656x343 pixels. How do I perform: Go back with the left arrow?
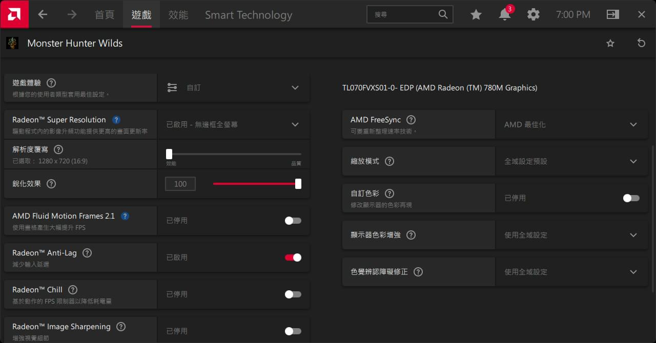(x=43, y=15)
